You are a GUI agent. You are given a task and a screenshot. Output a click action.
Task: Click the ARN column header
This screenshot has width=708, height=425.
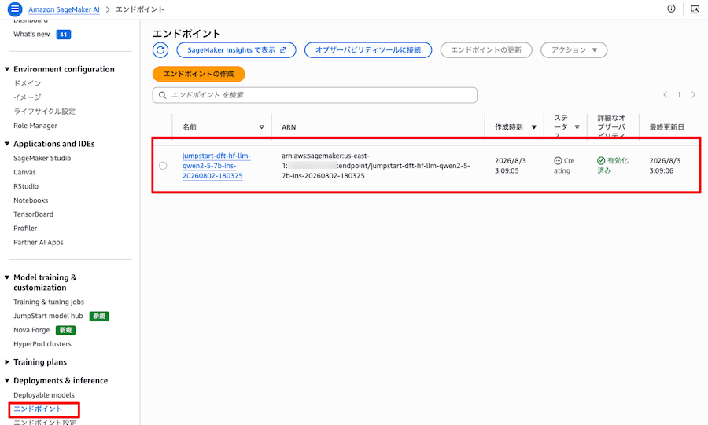pyautogui.click(x=289, y=127)
